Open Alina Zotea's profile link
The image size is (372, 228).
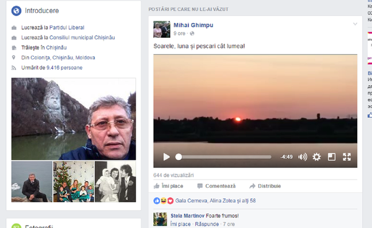pos(223,201)
